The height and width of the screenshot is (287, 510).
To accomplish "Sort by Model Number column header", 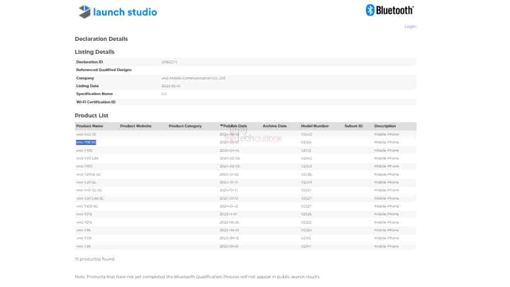I will click(x=315, y=126).
